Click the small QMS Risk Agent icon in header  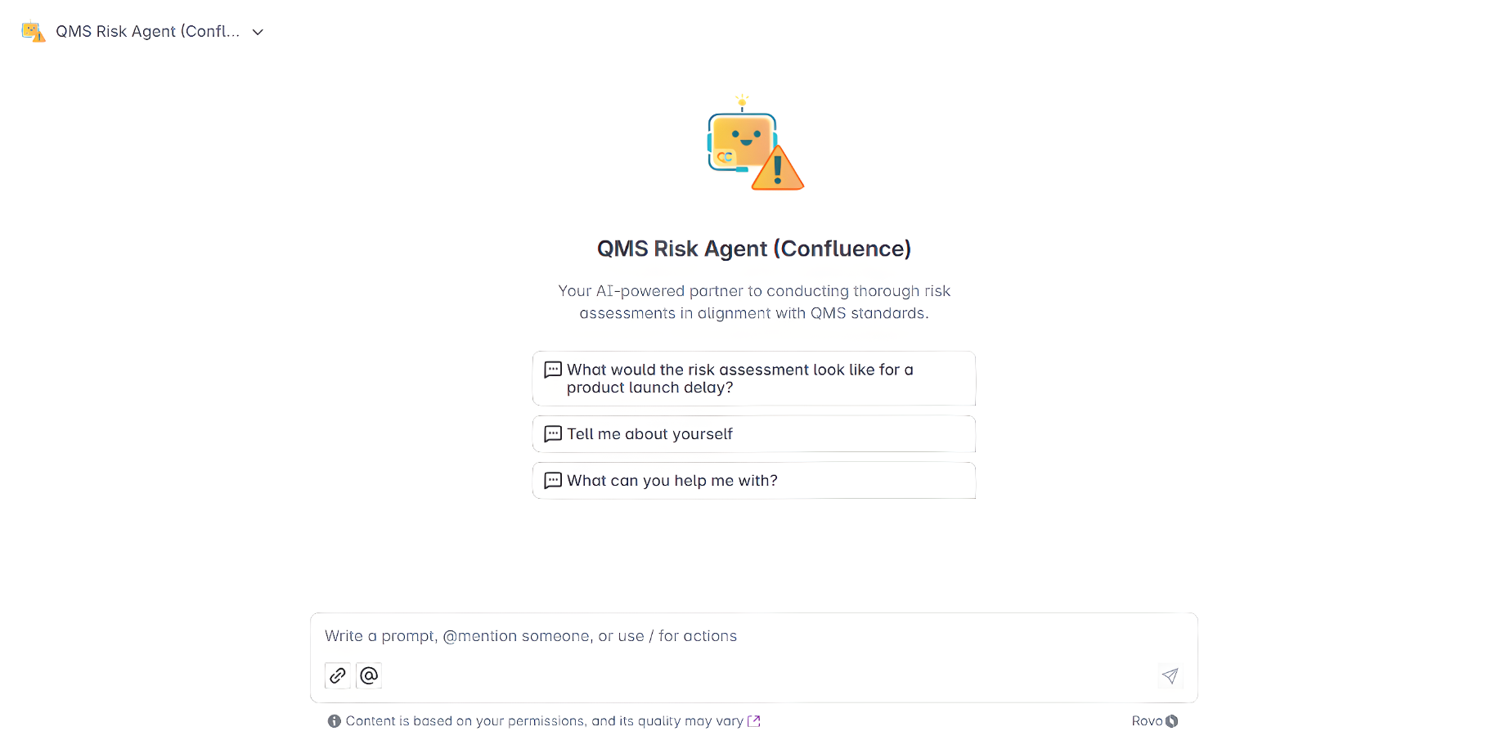33,32
